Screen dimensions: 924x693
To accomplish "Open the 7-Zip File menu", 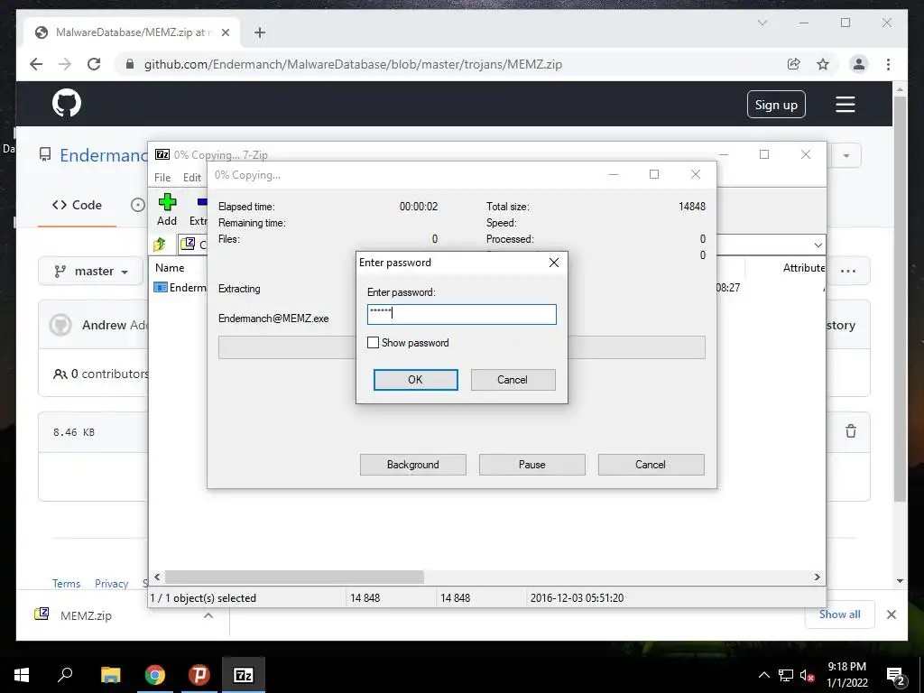I will pos(162,178).
